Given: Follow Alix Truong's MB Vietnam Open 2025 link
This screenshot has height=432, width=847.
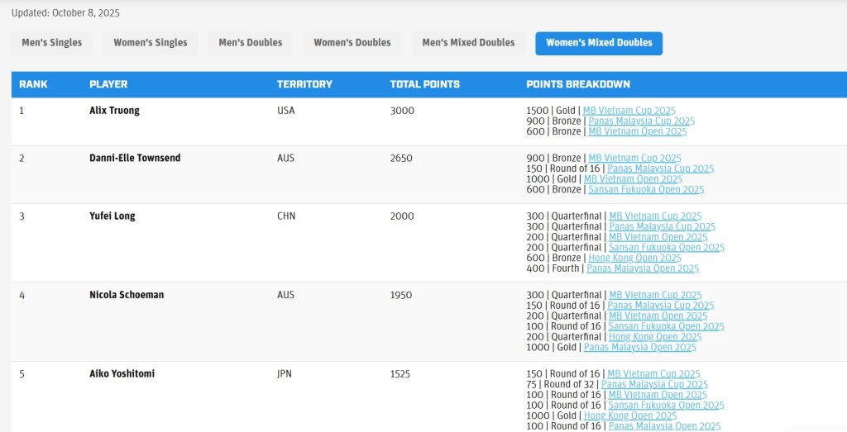Looking at the screenshot, I should click(x=637, y=131).
